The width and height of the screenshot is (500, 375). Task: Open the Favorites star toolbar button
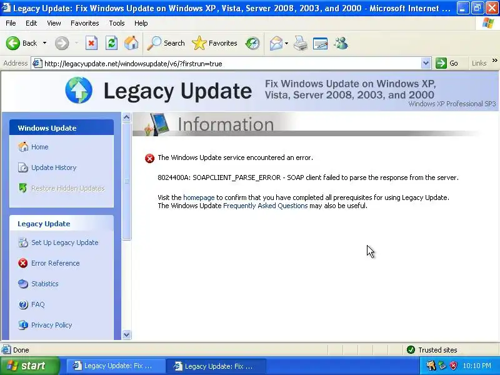coord(214,43)
